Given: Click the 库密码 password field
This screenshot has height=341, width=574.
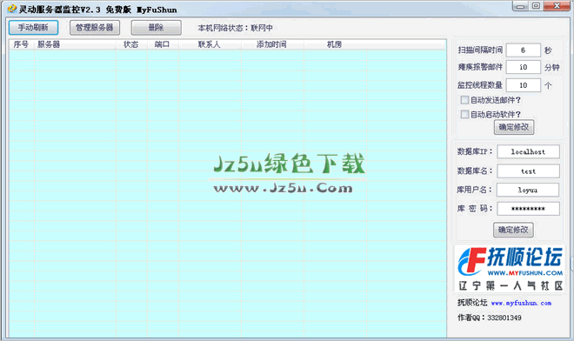Looking at the screenshot, I should (x=528, y=209).
